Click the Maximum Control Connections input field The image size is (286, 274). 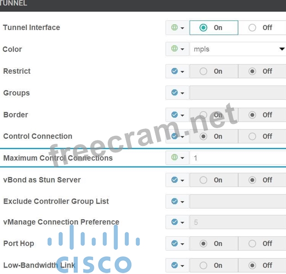pos(238,158)
